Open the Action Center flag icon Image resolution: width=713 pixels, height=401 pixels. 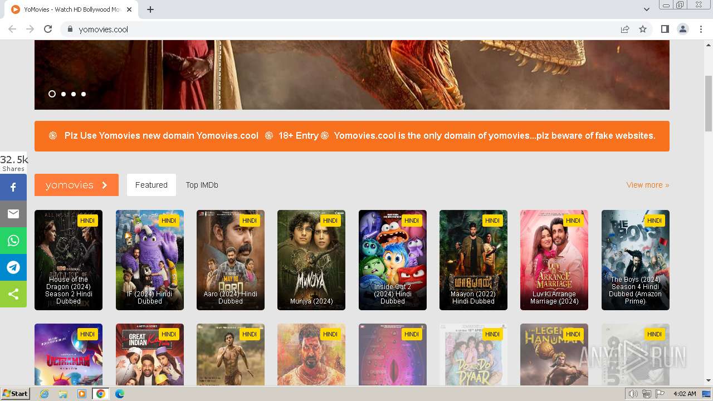[660, 394]
